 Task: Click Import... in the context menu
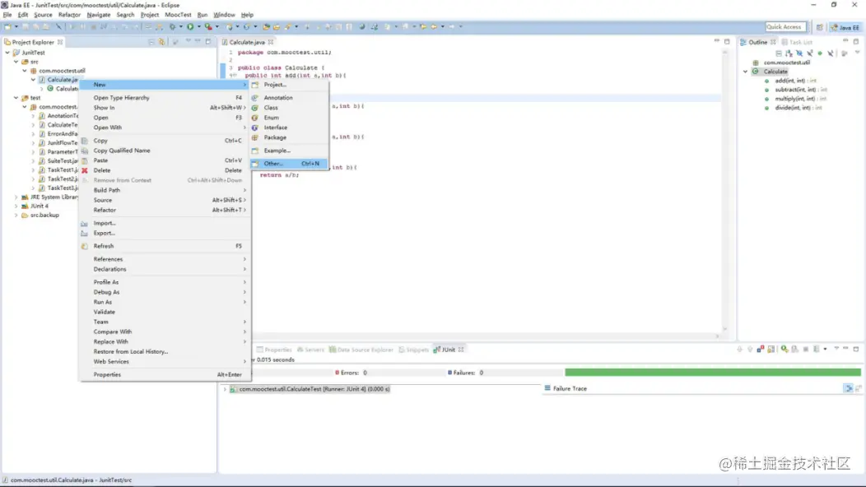click(x=165, y=223)
